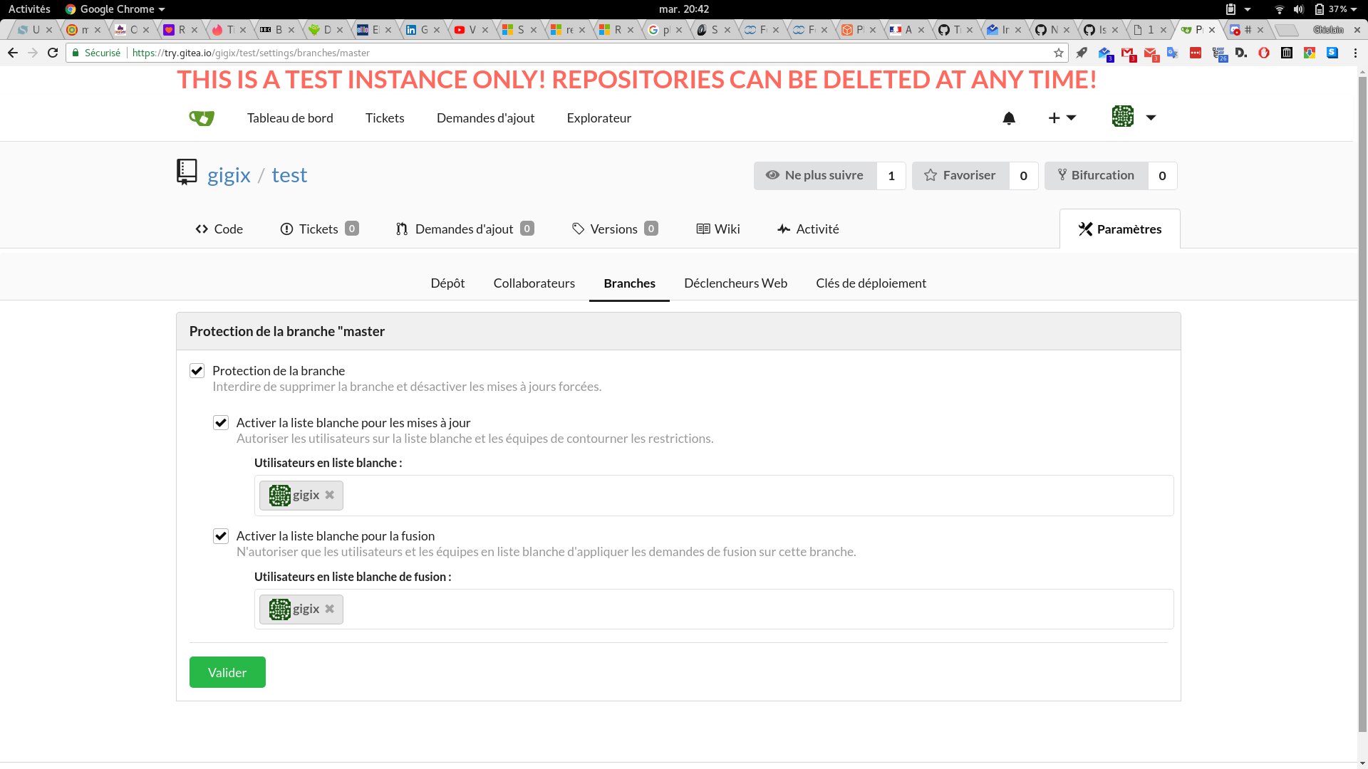
Task: Open notifications via the bell icon
Action: point(1009,118)
